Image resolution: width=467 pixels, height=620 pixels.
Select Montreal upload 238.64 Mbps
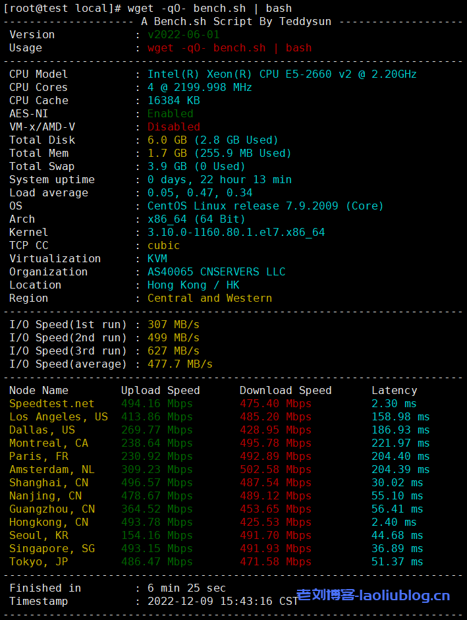(157, 443)
